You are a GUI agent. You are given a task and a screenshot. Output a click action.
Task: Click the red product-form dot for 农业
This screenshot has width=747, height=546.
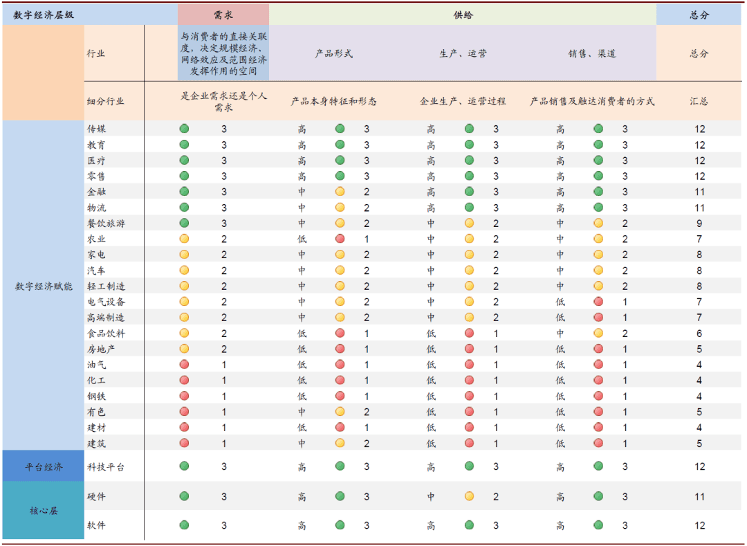pos(340,239)
